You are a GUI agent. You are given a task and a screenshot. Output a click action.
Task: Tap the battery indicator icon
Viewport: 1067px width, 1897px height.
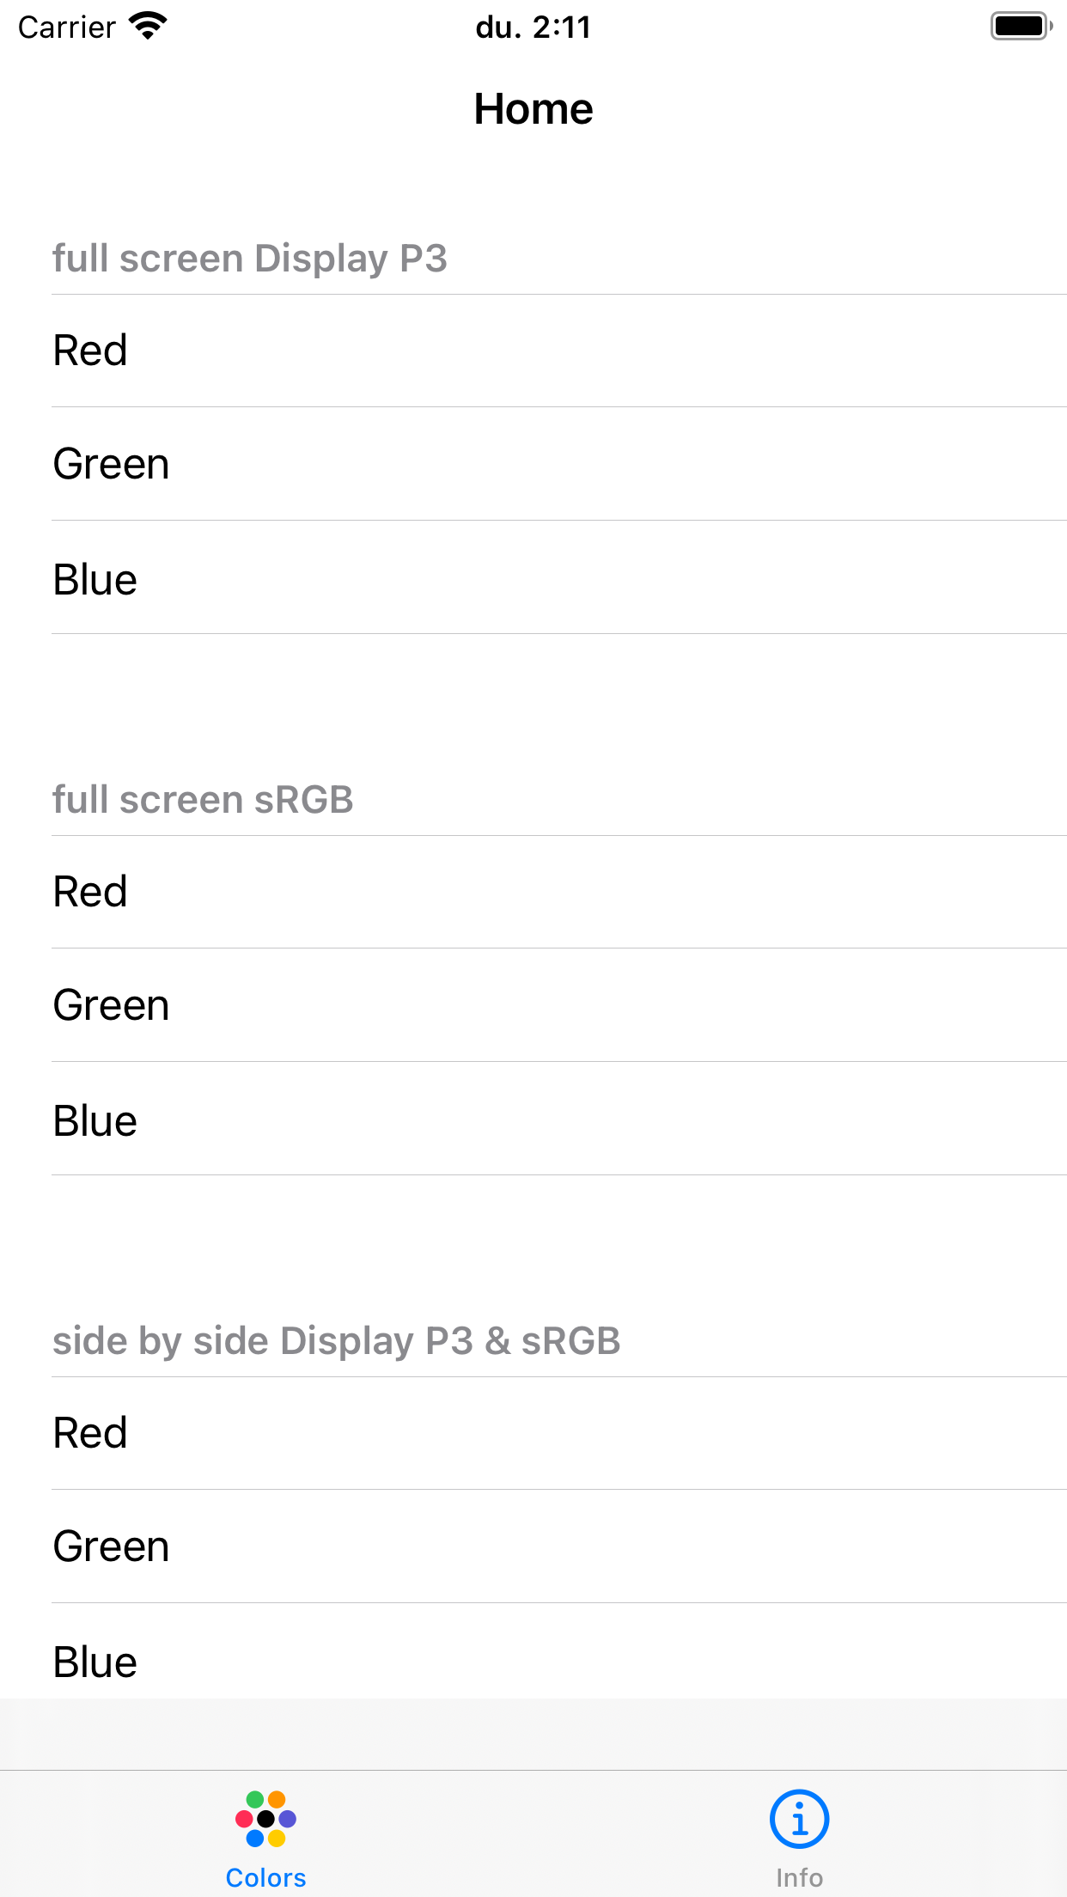coord(1021,26)
